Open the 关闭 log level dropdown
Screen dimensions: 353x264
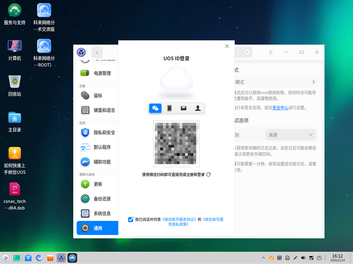point(291,134)
